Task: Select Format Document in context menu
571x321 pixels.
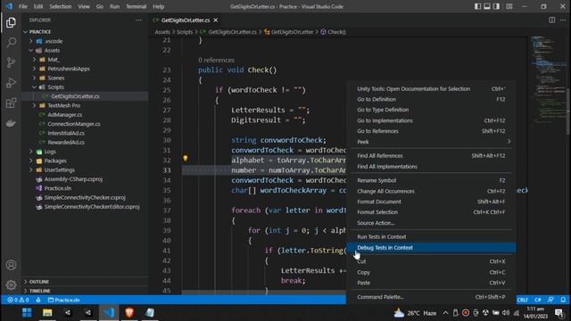Action: (431, 202)
